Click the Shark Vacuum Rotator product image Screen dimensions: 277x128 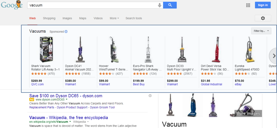(46, 49)
